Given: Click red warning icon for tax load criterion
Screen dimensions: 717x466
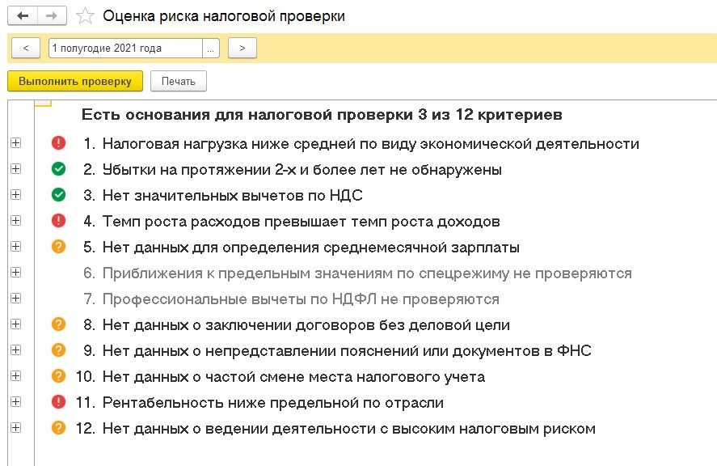Looking at the screenshot, I should click(58, 143).
